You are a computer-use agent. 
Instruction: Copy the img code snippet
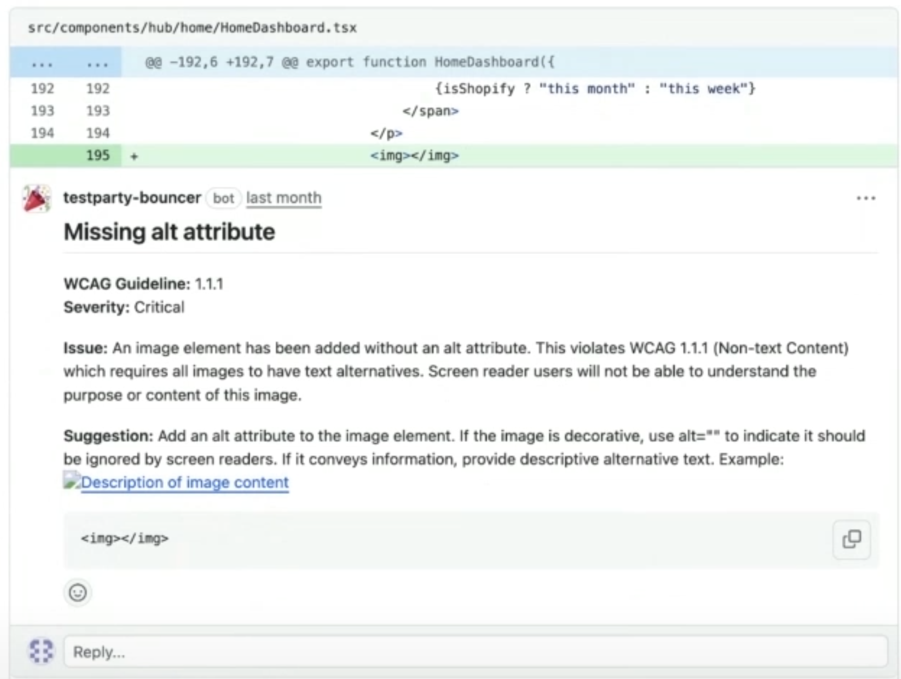tap(851, 539)
